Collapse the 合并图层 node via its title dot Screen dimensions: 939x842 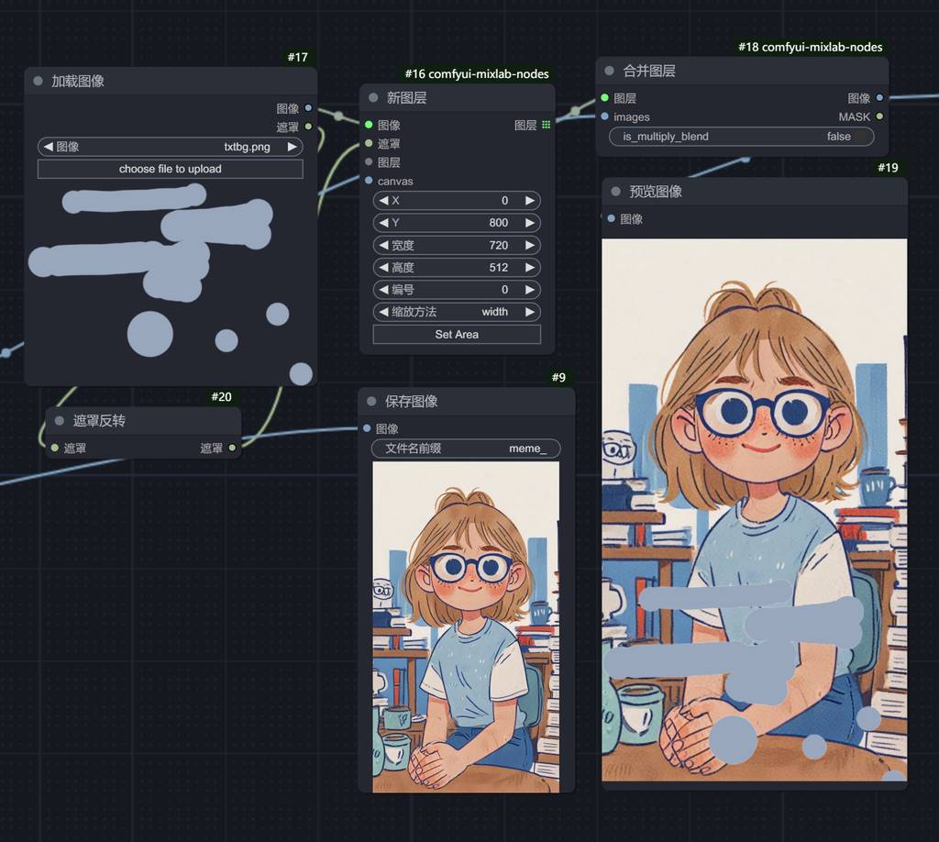click(x=611, y=71)
